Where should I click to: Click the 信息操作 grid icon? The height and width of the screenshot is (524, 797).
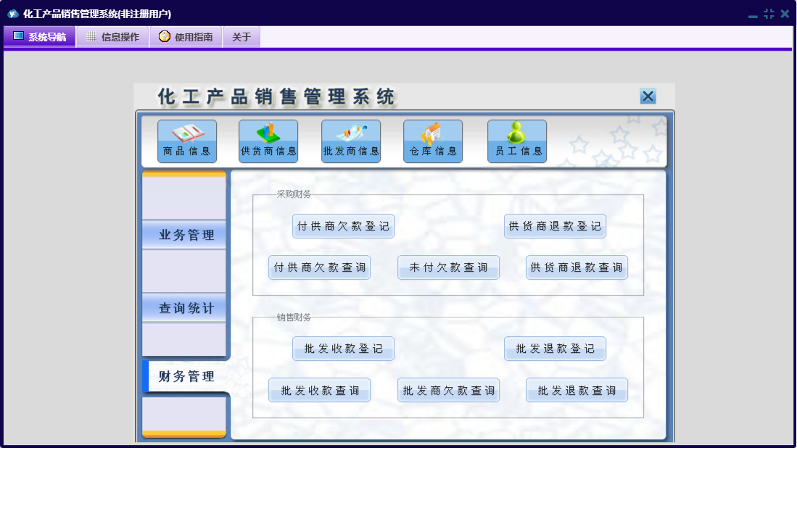click(91, 36)
